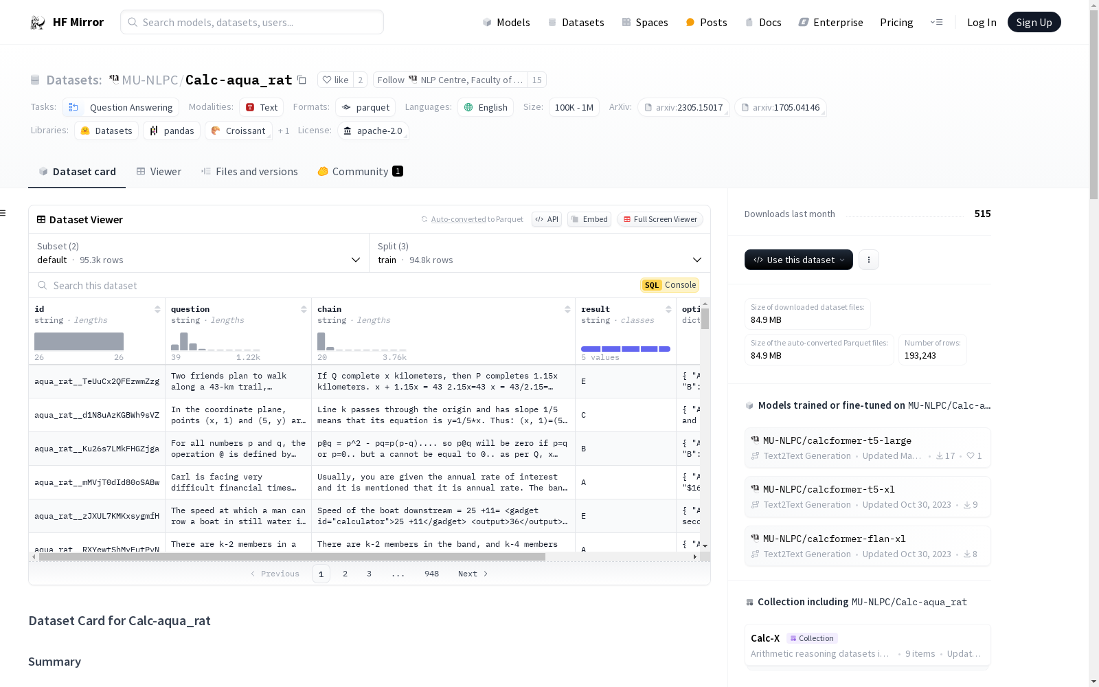Open Docs in top navigation
Viewport: 1099px width, 687px height.
763,22
